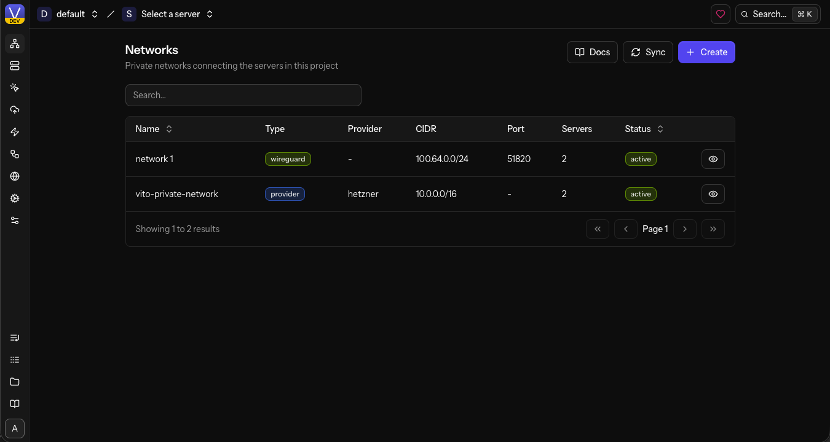Open the folder icon in sidebar

(15, 382)
